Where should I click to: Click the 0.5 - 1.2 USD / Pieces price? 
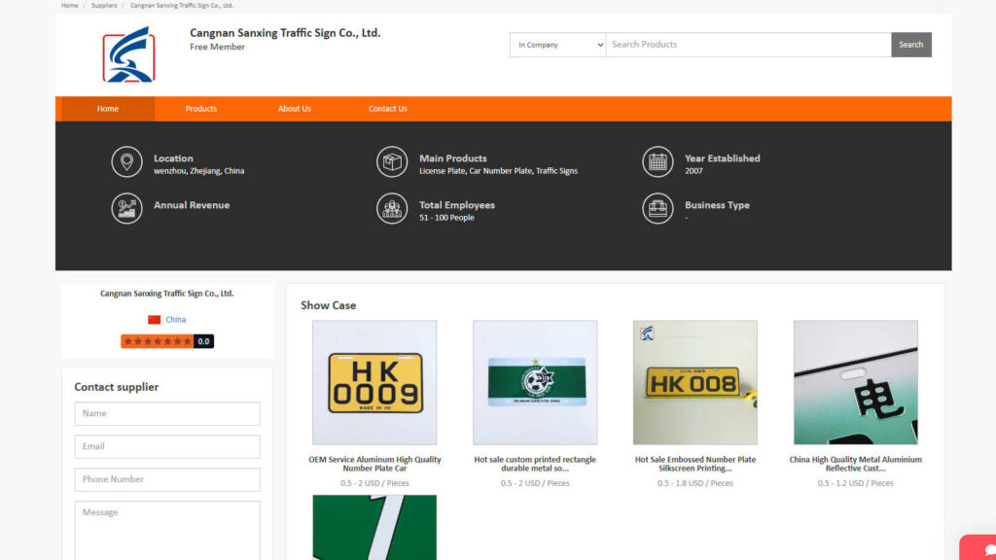[x=856, y=484]
